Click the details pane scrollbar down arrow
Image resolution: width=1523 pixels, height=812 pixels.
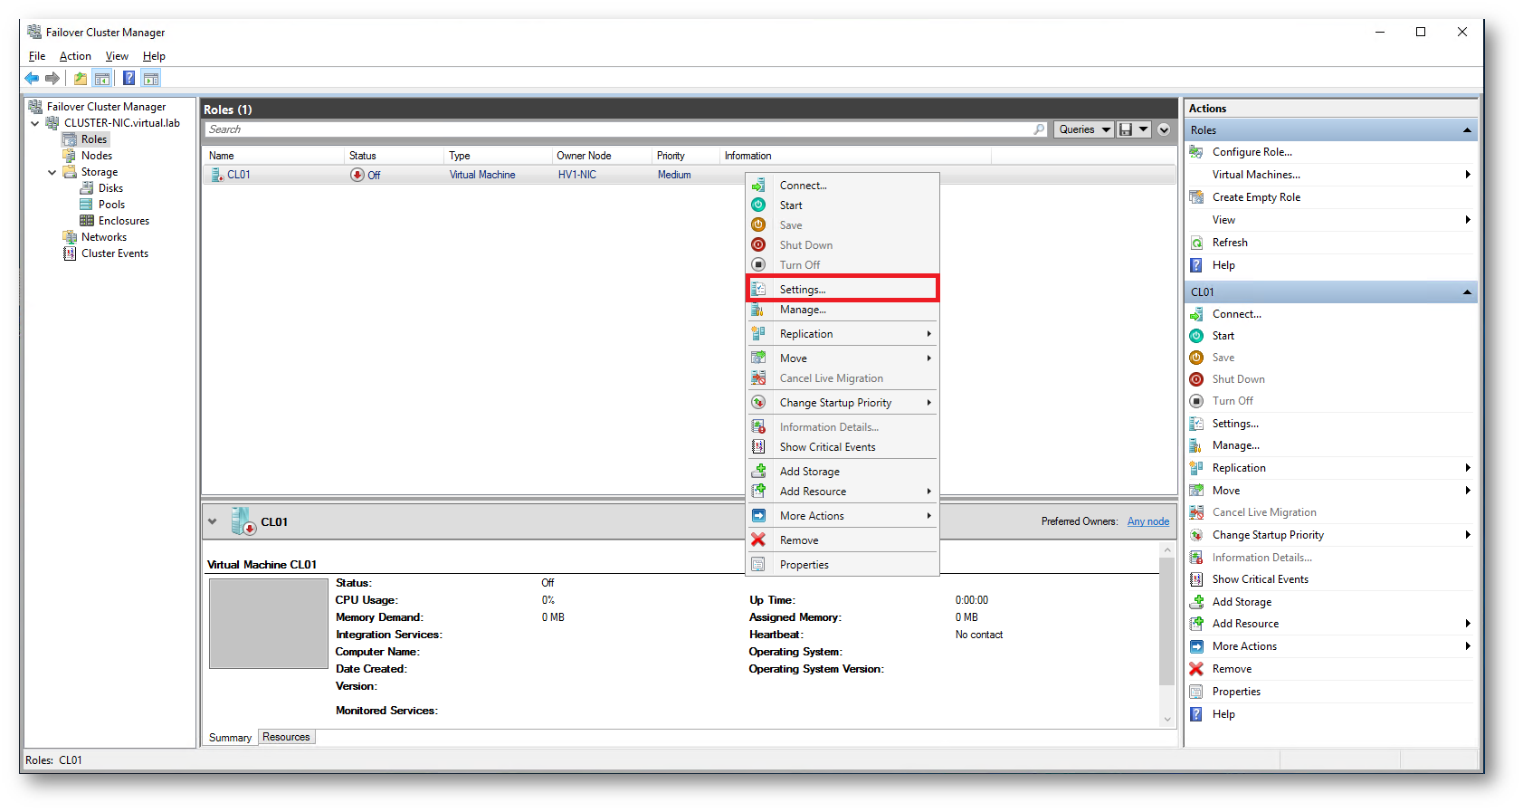(1167, 719)
